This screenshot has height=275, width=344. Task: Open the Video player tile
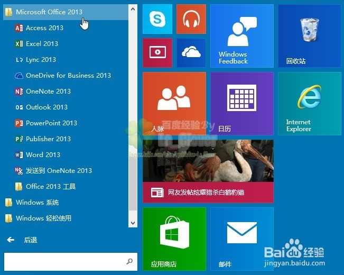tap(157, 53)
